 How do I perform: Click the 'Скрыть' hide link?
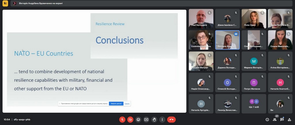(127, 103)
